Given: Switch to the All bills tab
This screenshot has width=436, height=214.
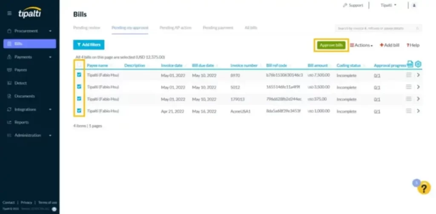Looking at the screenshot, I should (x=251, y=28).
